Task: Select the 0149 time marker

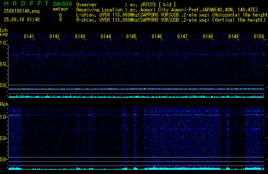Action: (233, 36)
